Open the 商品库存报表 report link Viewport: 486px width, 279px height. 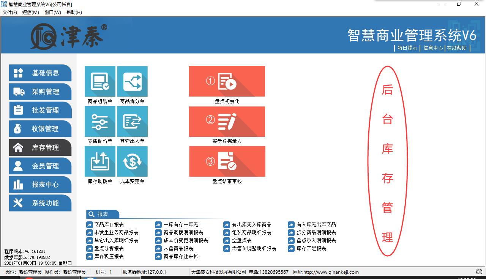(109, 225)
